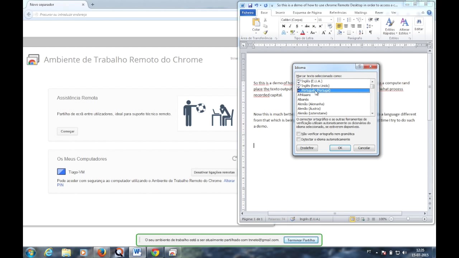Open a new browser tab with plus button
Image resolution: width=459 pixels, height=258 pixels.
pos(93,5)
